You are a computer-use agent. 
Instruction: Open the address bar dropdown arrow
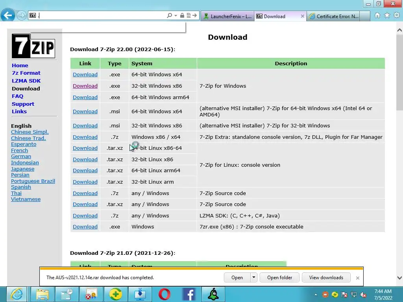click(176, 16)
